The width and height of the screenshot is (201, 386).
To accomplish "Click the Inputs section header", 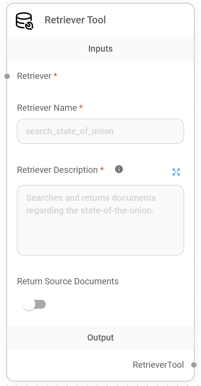I will [x=100, y=49].
